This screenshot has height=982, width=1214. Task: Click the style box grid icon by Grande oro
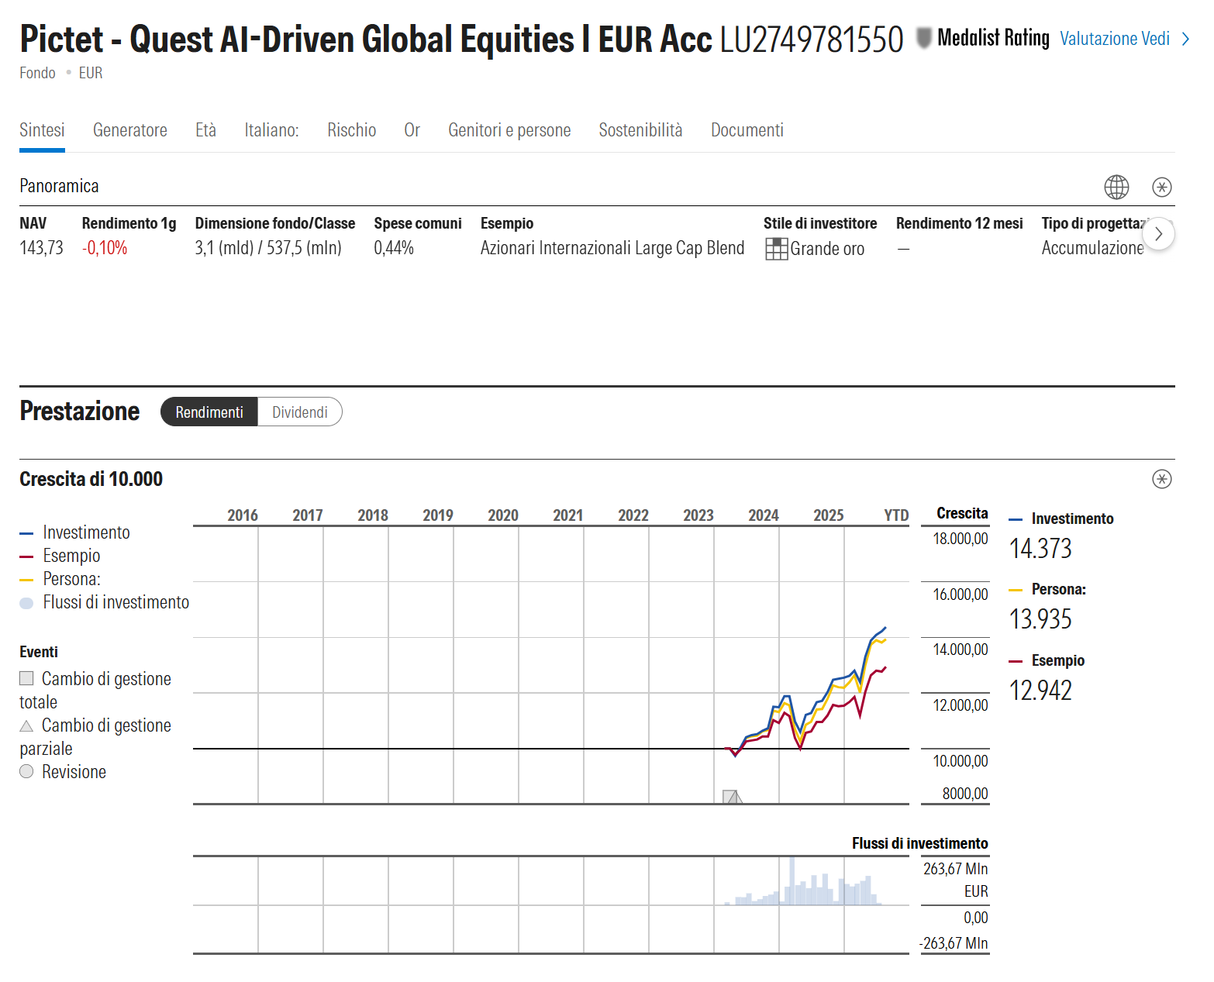(x=776, y=248)
